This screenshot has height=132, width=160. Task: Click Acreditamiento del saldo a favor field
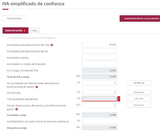tap(100, 121)
